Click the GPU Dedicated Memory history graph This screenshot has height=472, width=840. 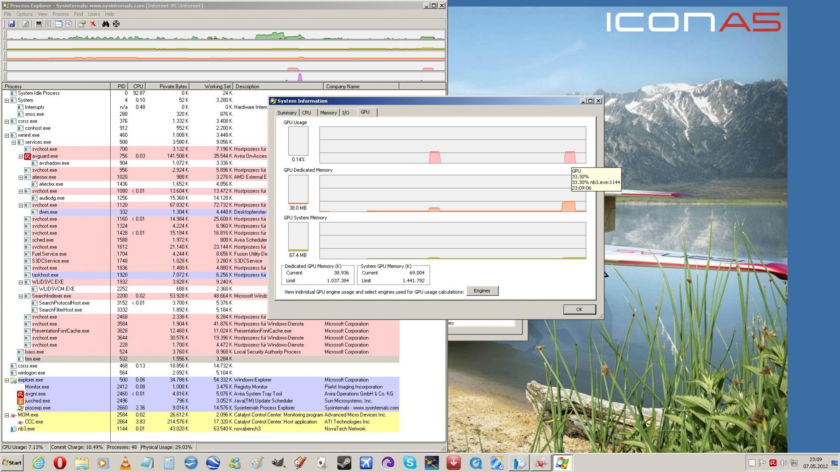(x=453, y=193)
